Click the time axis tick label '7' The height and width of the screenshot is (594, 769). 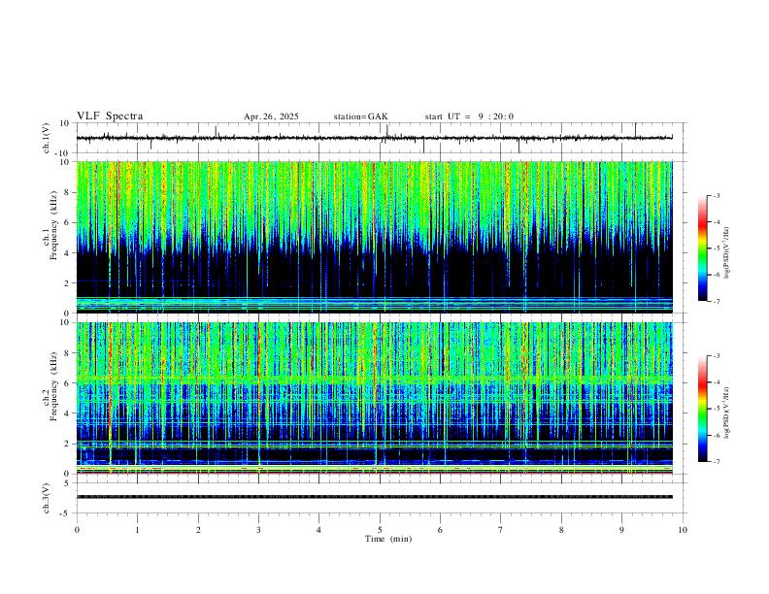point(501,530)
